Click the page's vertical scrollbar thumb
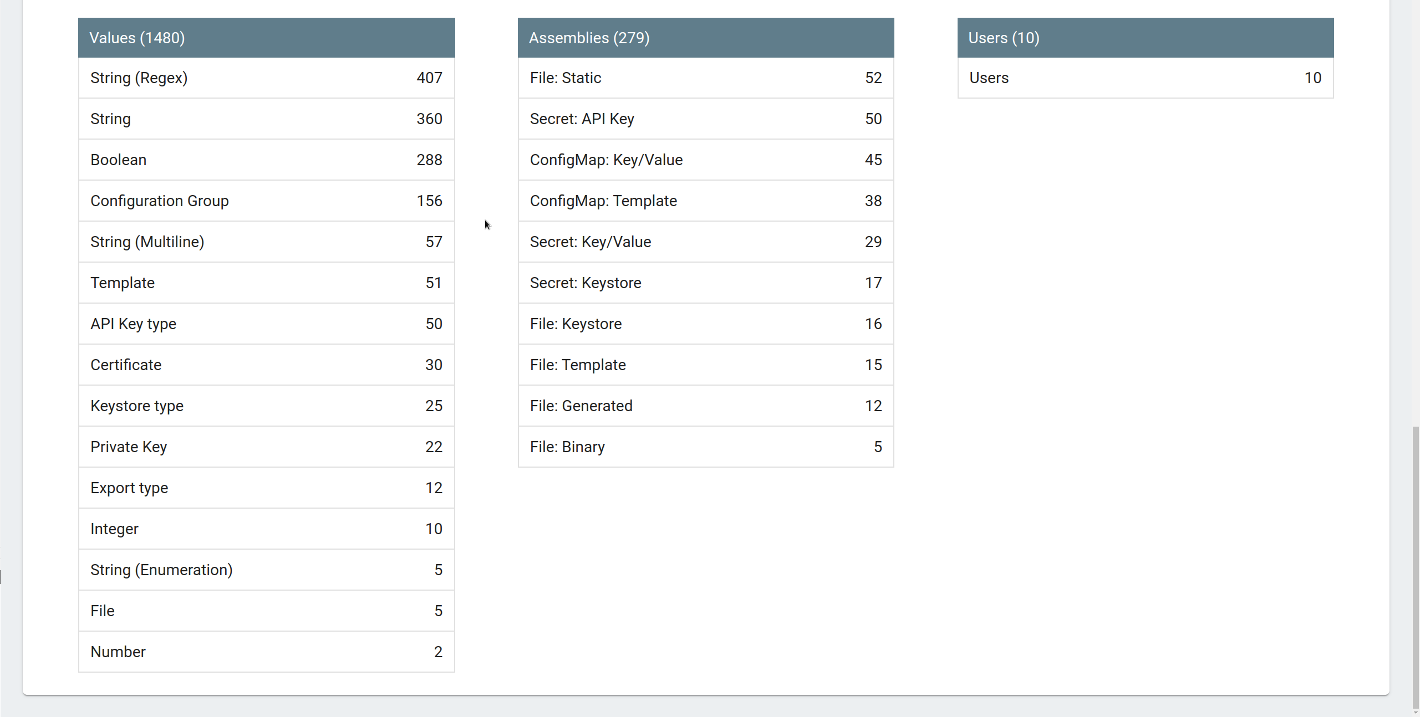 coord(1415,565)
